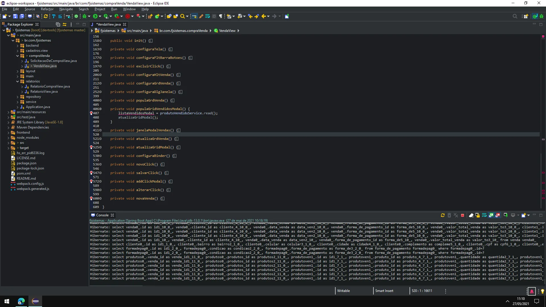Toggle Console Scroll Lock

[478, 215]
